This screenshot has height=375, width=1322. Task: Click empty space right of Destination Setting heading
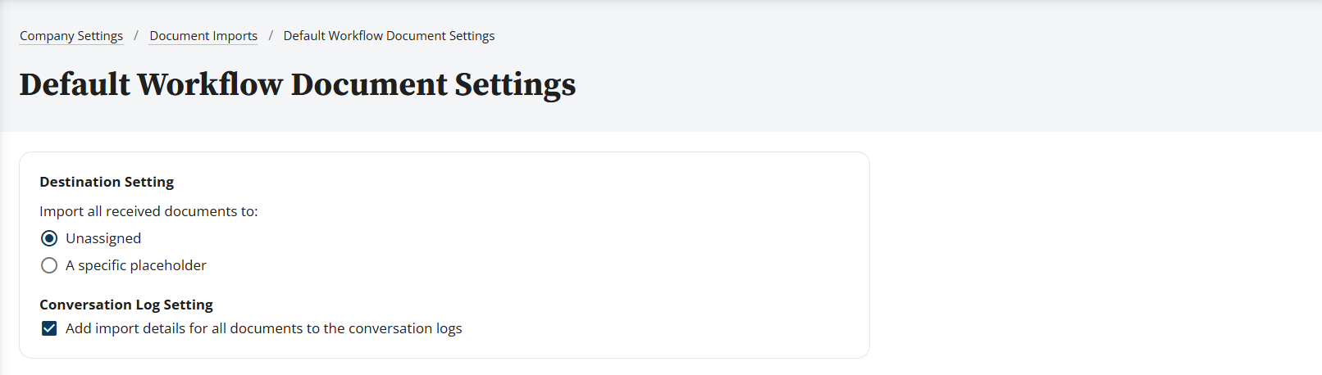pyautogui.click(x=492, y=182)
